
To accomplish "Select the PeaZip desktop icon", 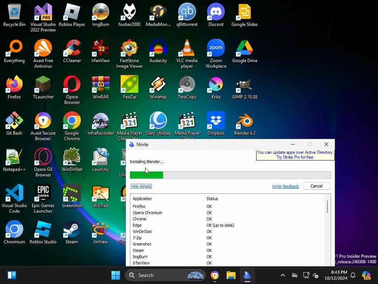I will [130, 87].
